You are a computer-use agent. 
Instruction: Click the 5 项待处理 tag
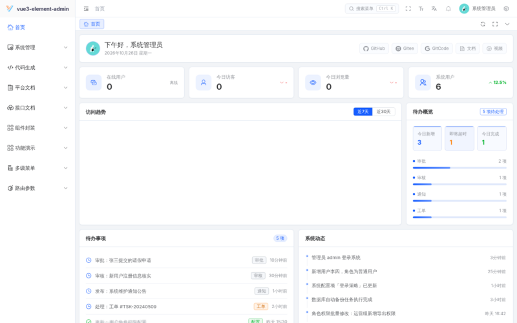click(x=493, y=112)
